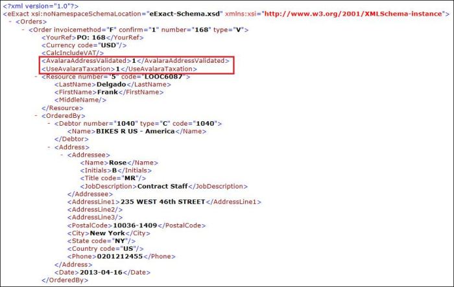Click the order number 168 attribute value
Image resolution: width=454 pixels, height=287 pixels.
(201, 30)
